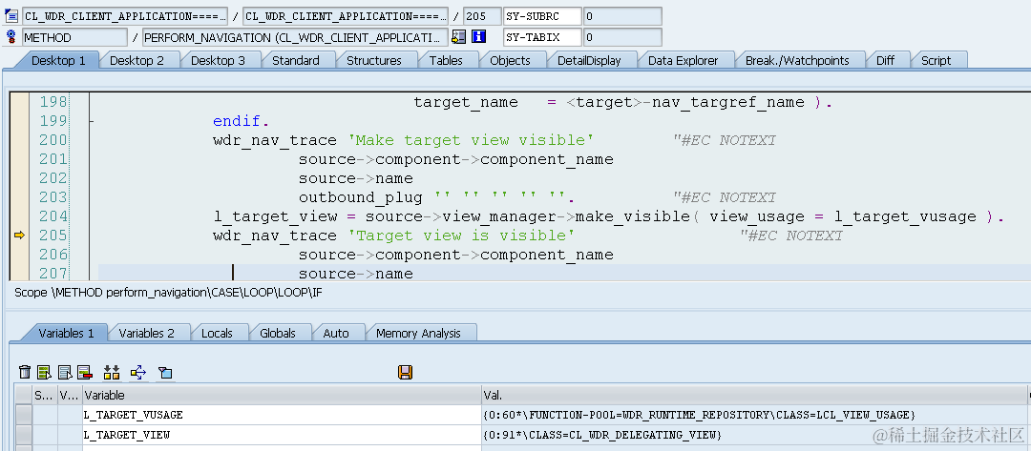Viewport: 1031px width, 451px height.
Task: Switch to the Desktop 2 tab
Action: (x=137, y=60)
